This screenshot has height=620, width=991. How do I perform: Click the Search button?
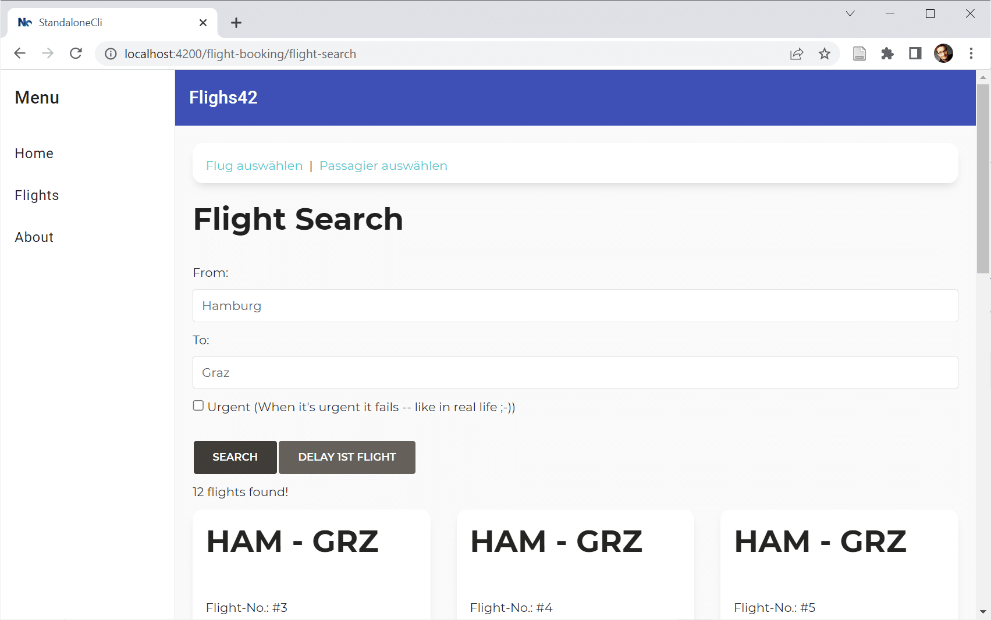coord(235,457)
